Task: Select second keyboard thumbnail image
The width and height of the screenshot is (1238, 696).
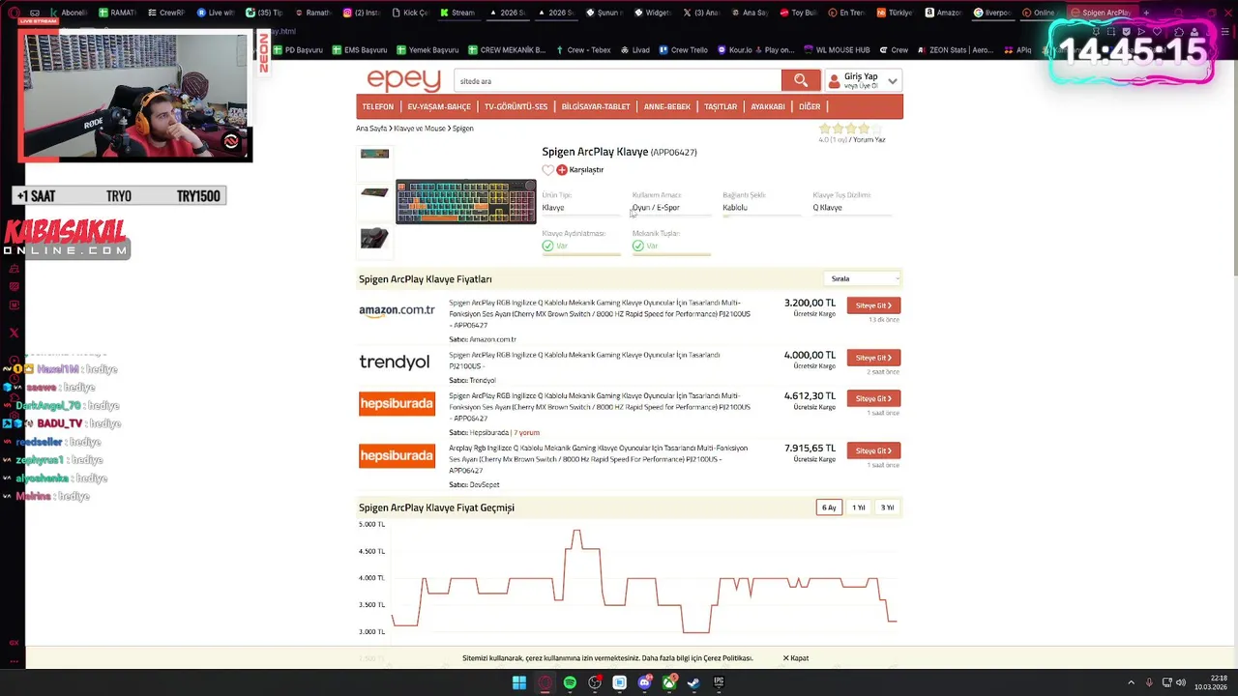Action: click(x=374, y=193)
